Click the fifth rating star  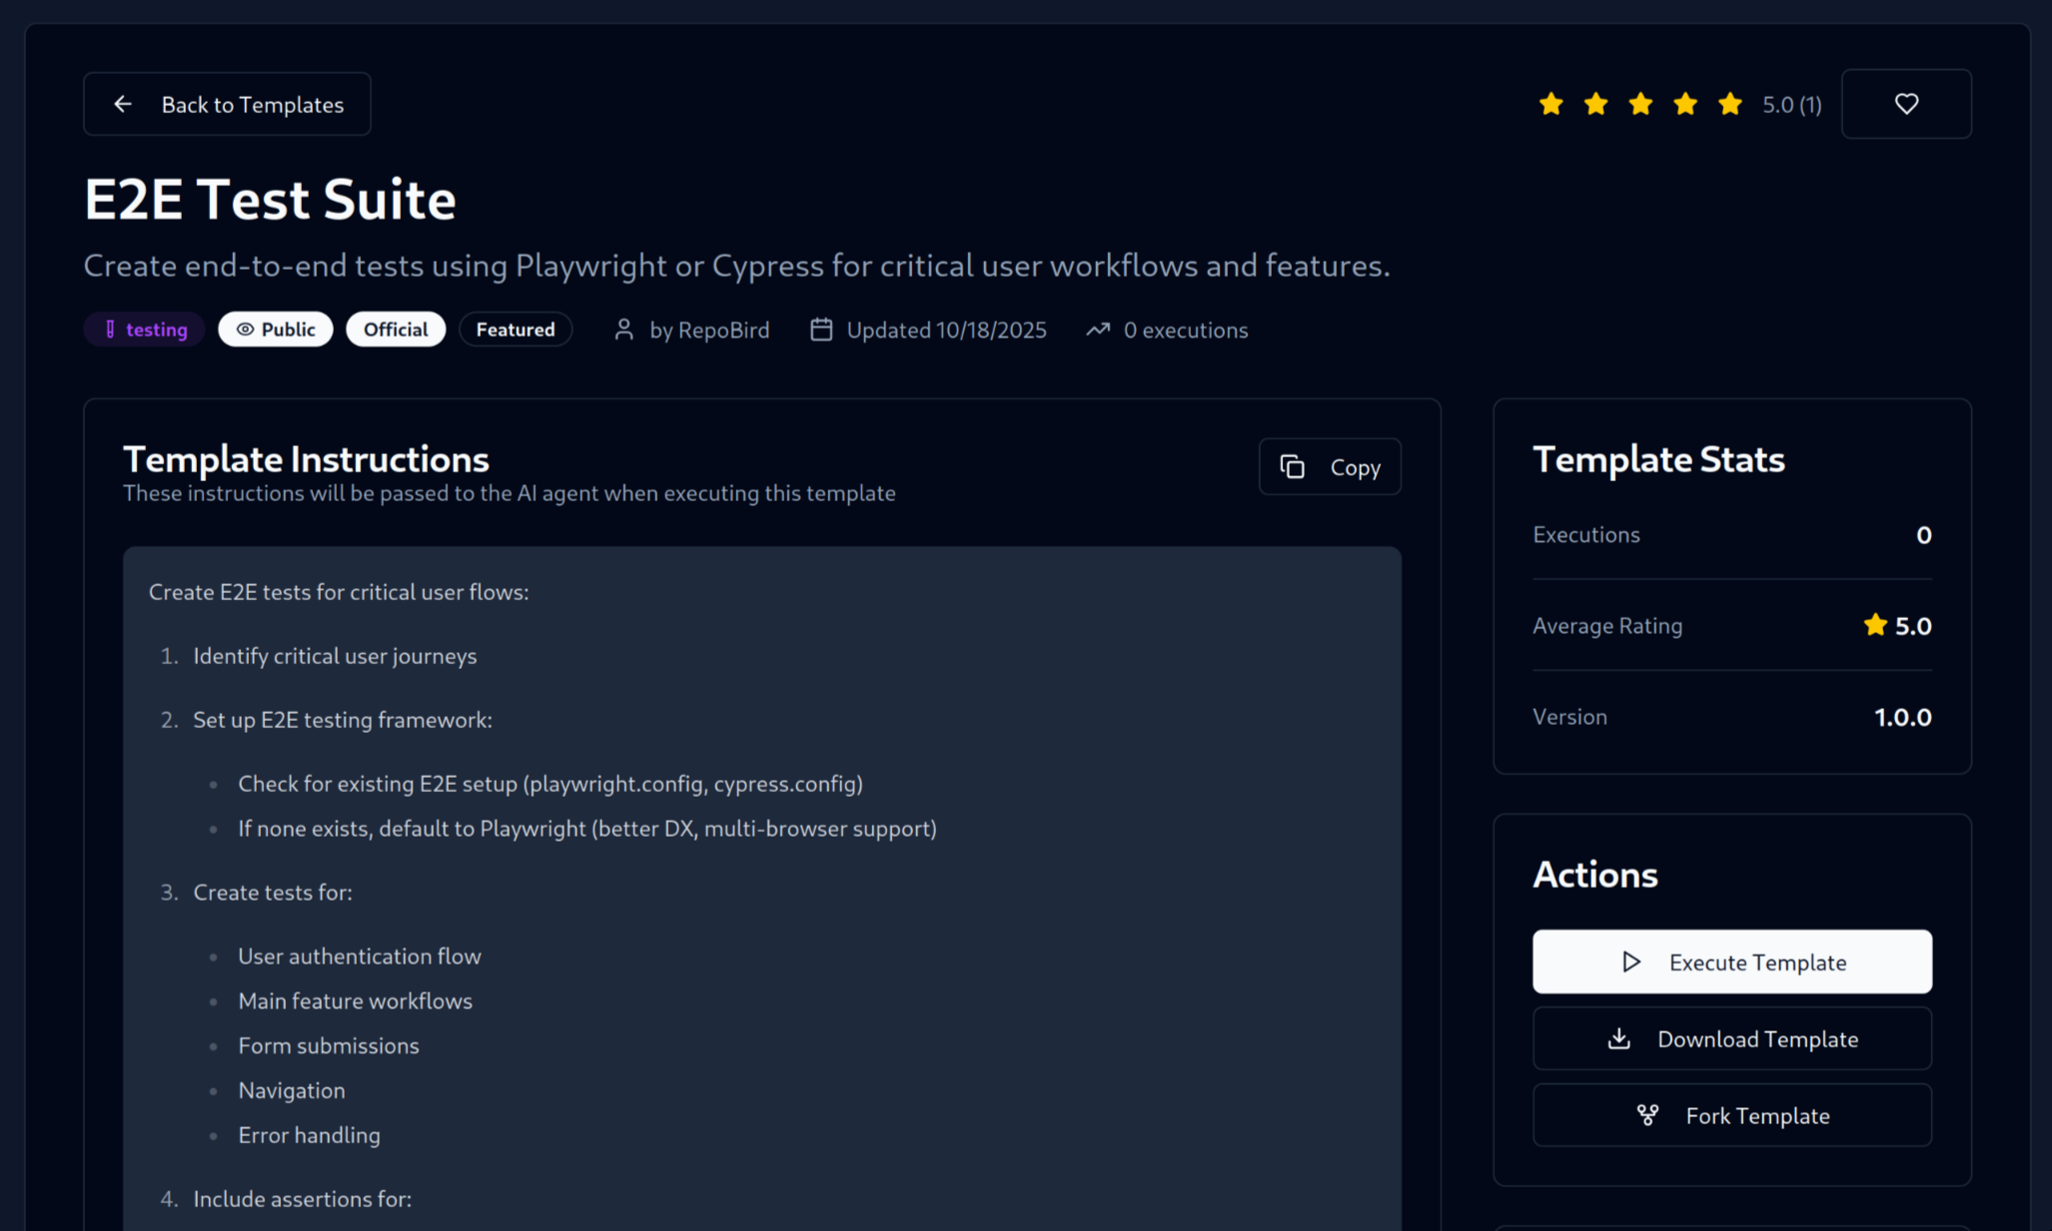(x=1730, y=104)
